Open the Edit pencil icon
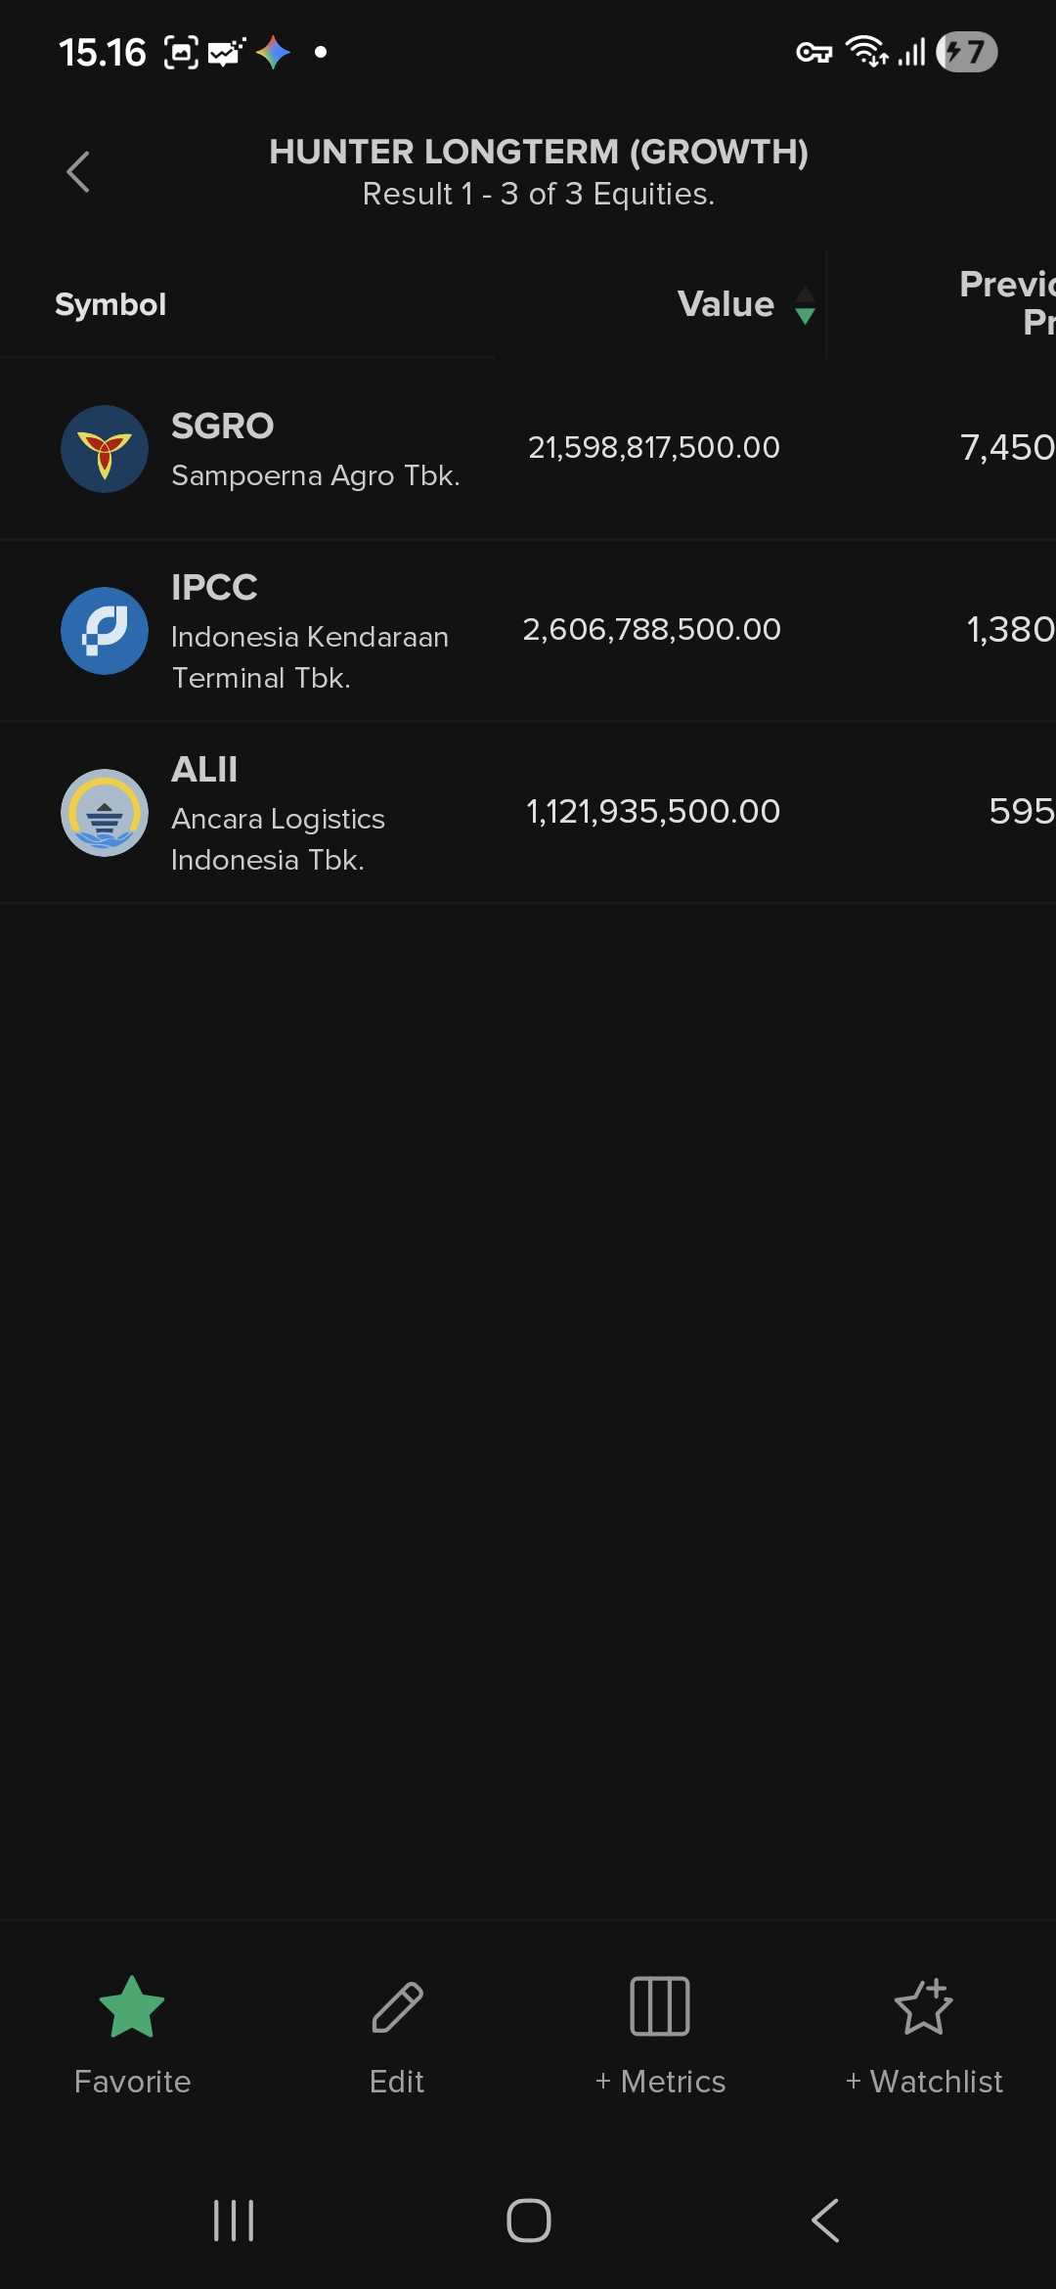1056x2289 pixels. coord(397,2007)
